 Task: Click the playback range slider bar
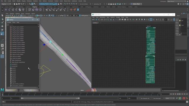(50, 98)
